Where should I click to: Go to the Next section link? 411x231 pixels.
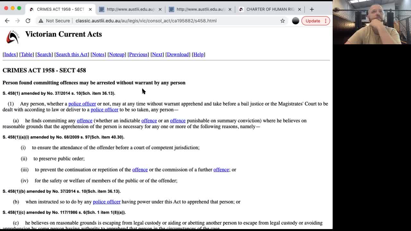pos(157,55)
